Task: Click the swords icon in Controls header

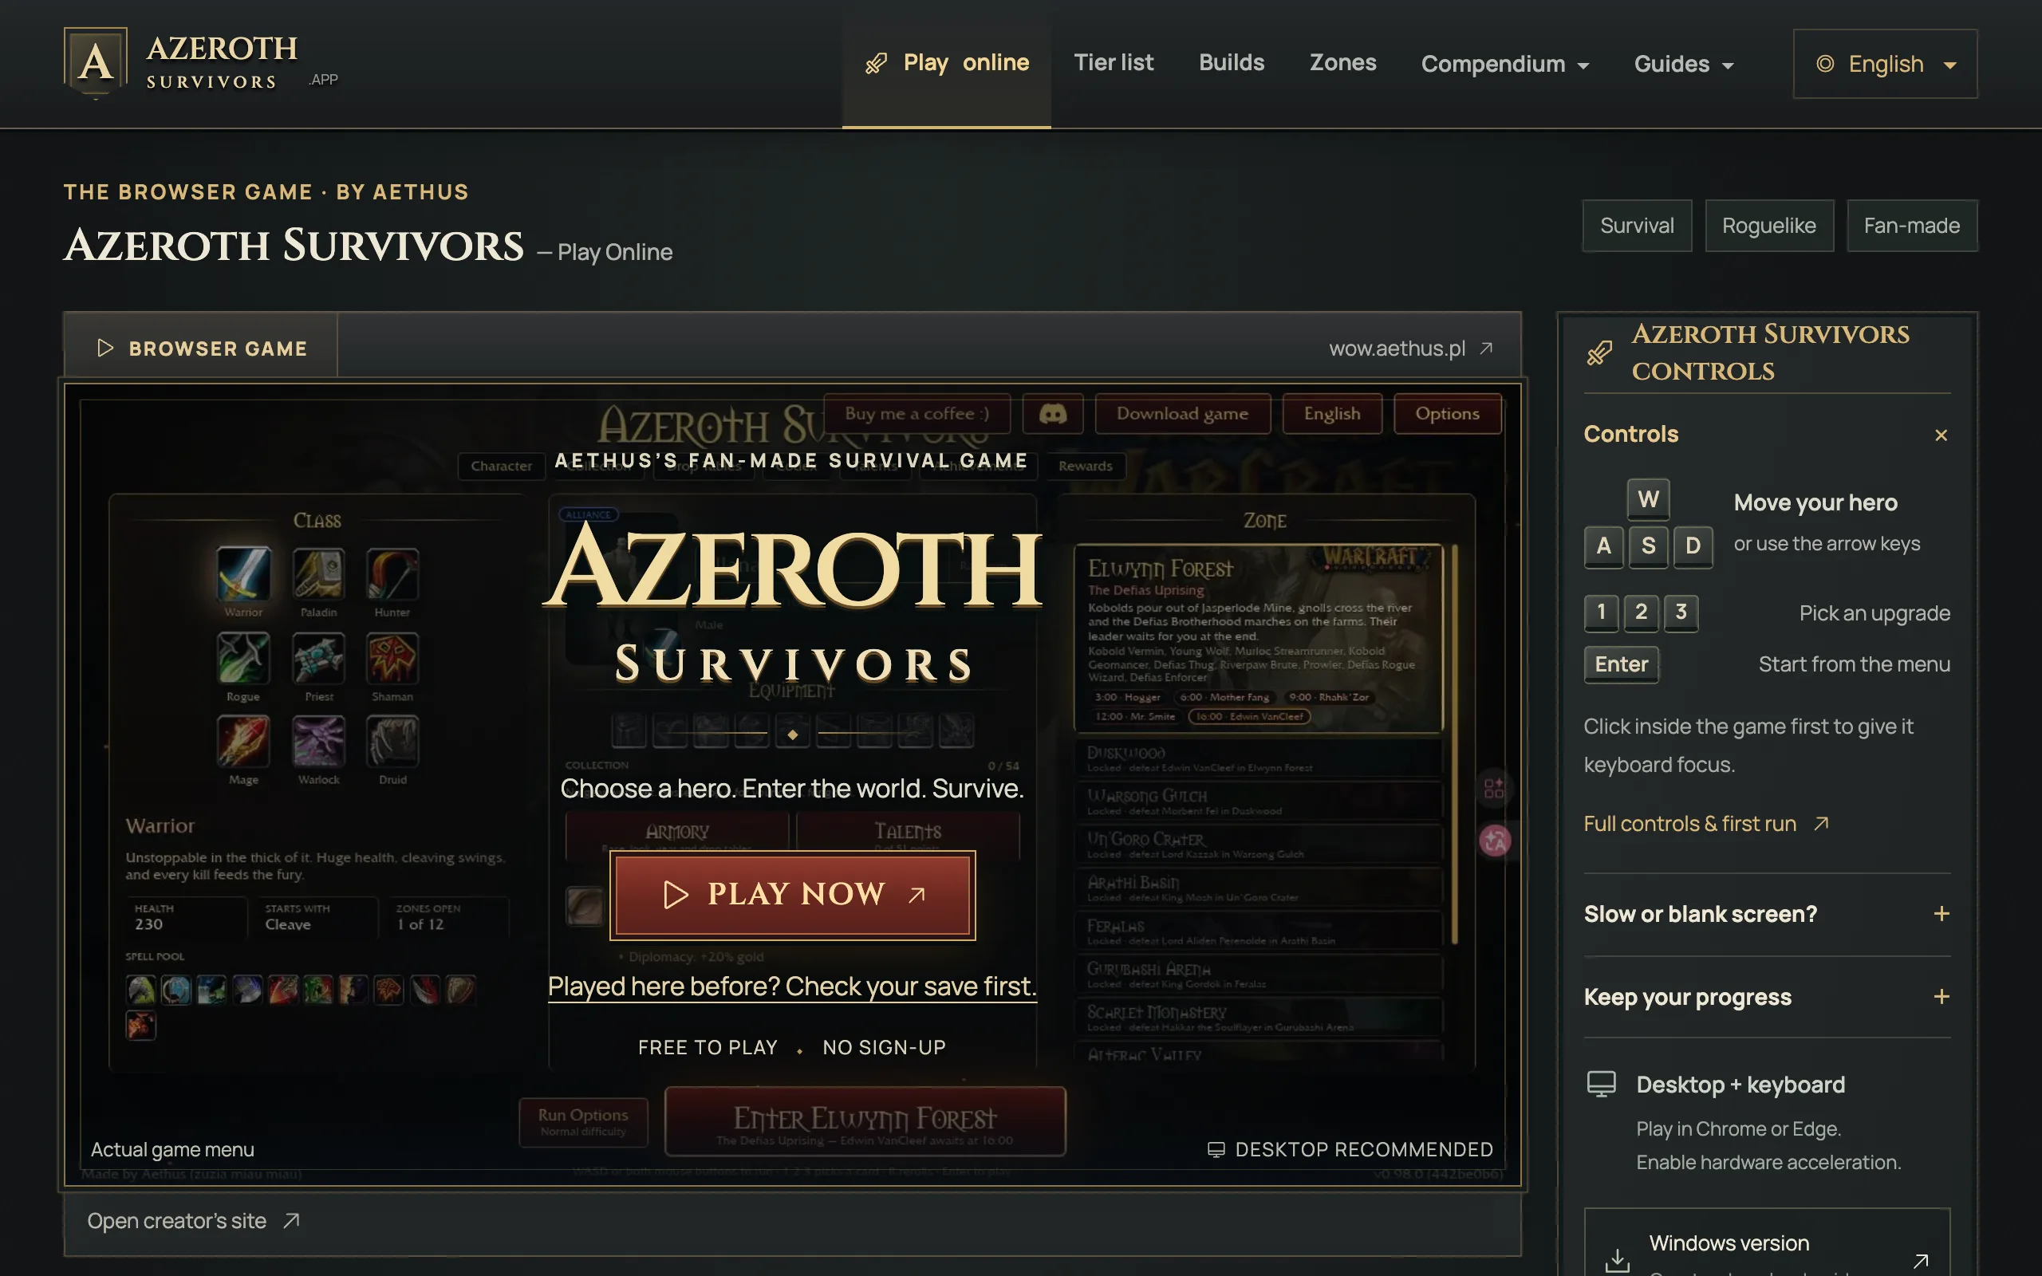Action: (x=1599, y=352)
